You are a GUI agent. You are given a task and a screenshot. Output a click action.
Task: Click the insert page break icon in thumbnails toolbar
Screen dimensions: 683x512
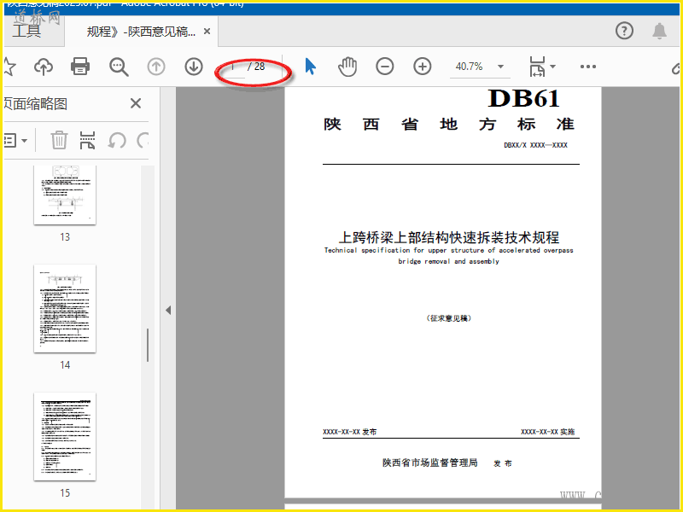point(87,140)
